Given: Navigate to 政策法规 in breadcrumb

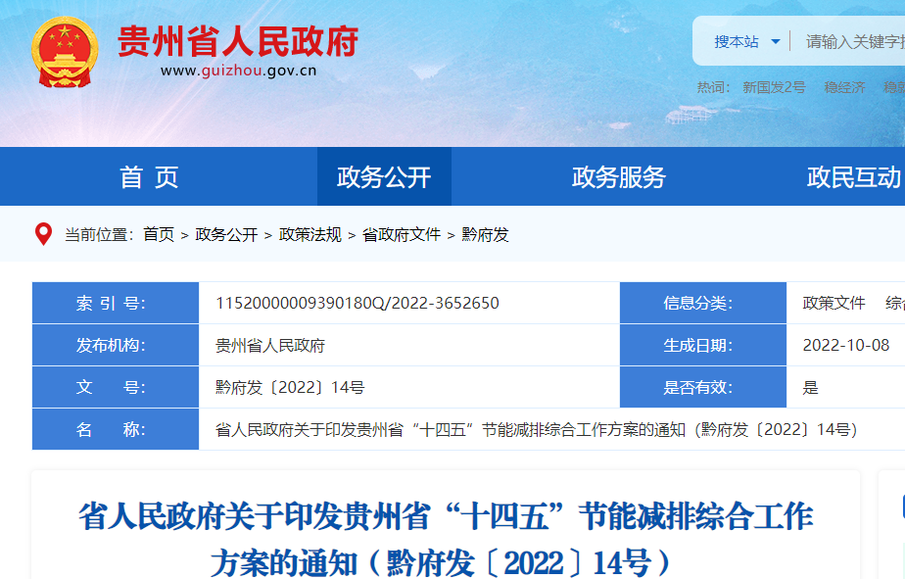Looking at the screenshot, I should tap(310, 234).
